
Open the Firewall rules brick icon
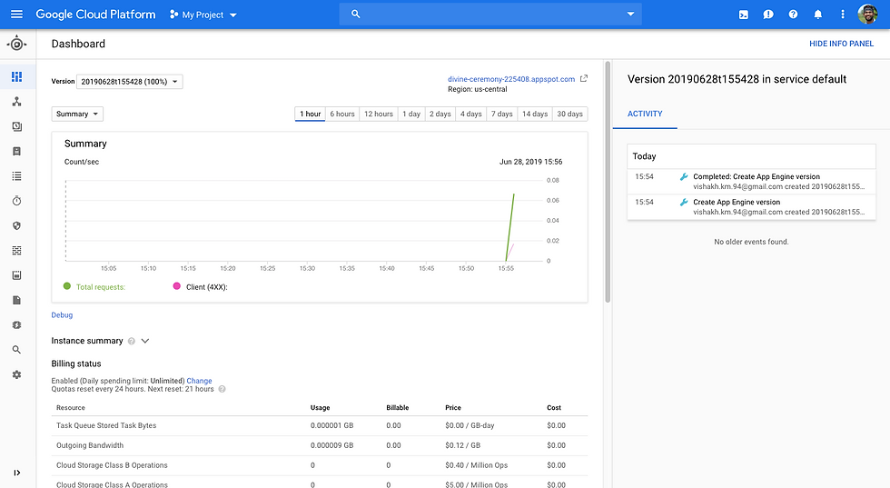coord(16,251)
